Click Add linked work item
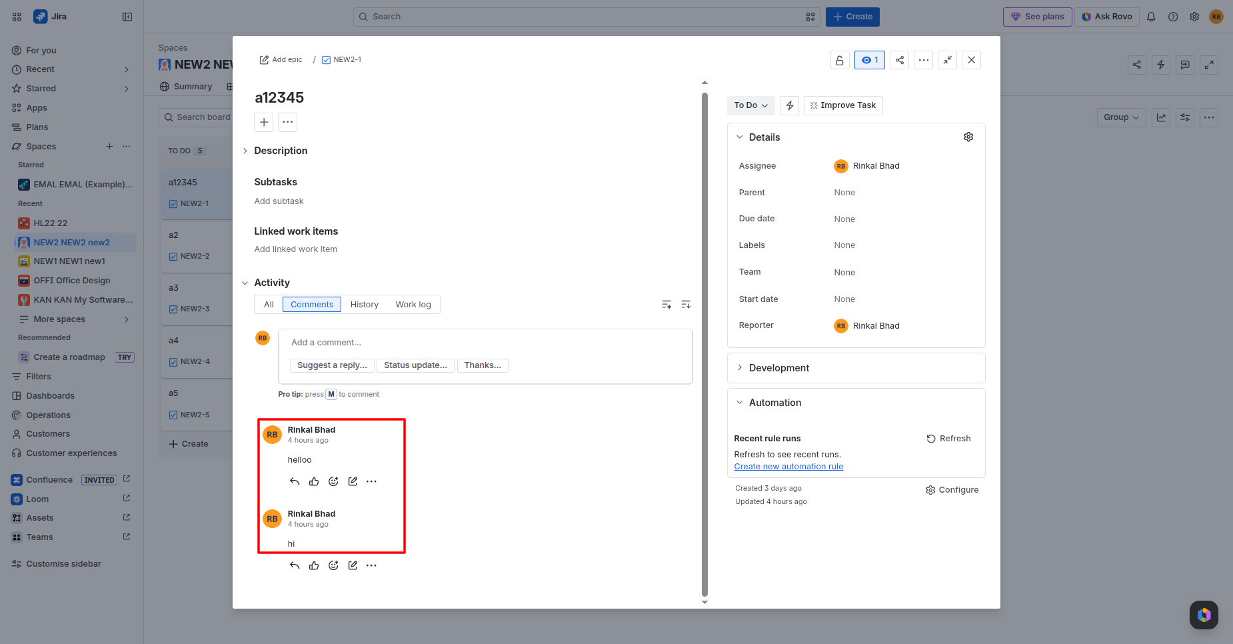The image size is (1233, 644). 296,249
